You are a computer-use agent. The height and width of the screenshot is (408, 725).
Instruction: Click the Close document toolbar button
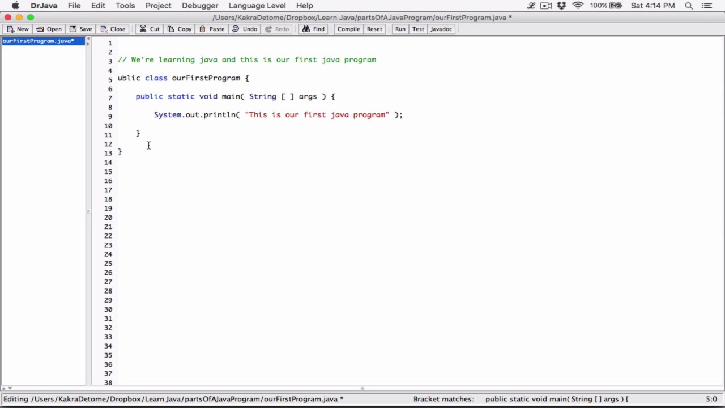coord(113,29)
